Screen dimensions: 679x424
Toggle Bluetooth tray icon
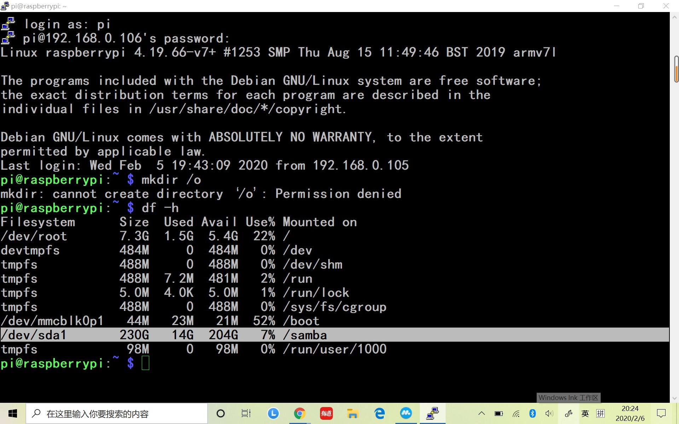(x=532, y=413)
